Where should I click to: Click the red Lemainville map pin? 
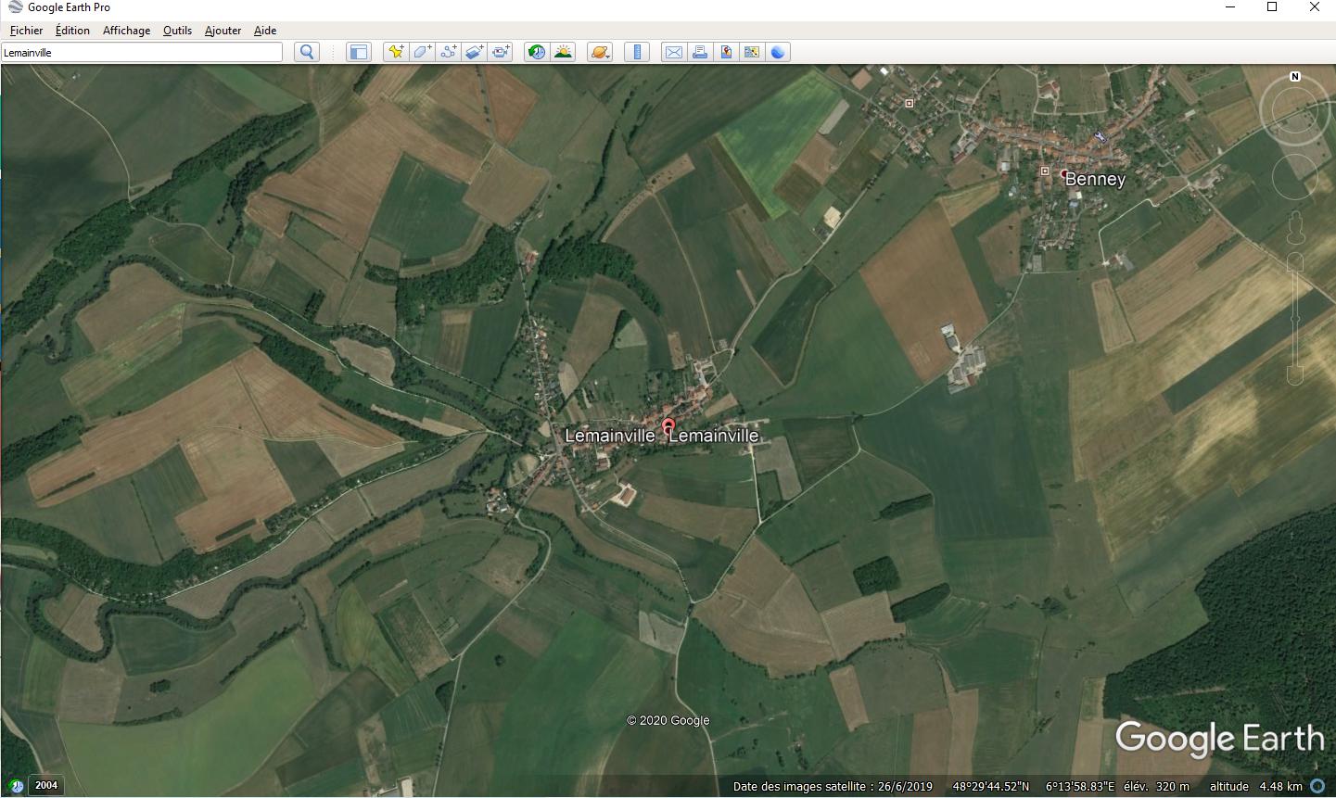pyautogui.click(x=668, y=427)
